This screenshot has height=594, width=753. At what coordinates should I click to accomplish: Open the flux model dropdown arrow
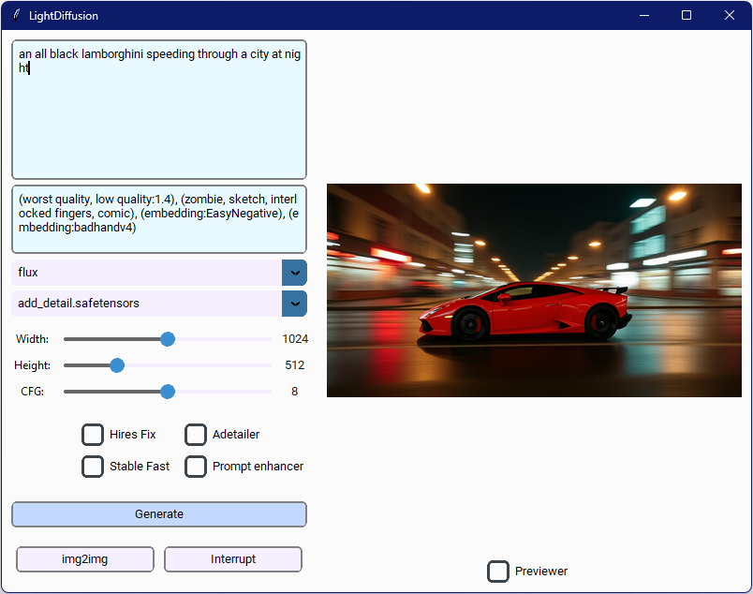294,273
